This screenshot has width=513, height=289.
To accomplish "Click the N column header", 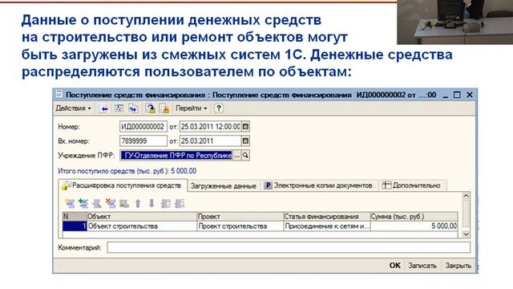I will [x=75, y=217].
